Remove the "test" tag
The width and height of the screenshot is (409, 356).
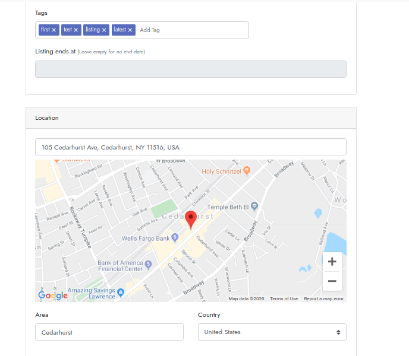[76, 30]
